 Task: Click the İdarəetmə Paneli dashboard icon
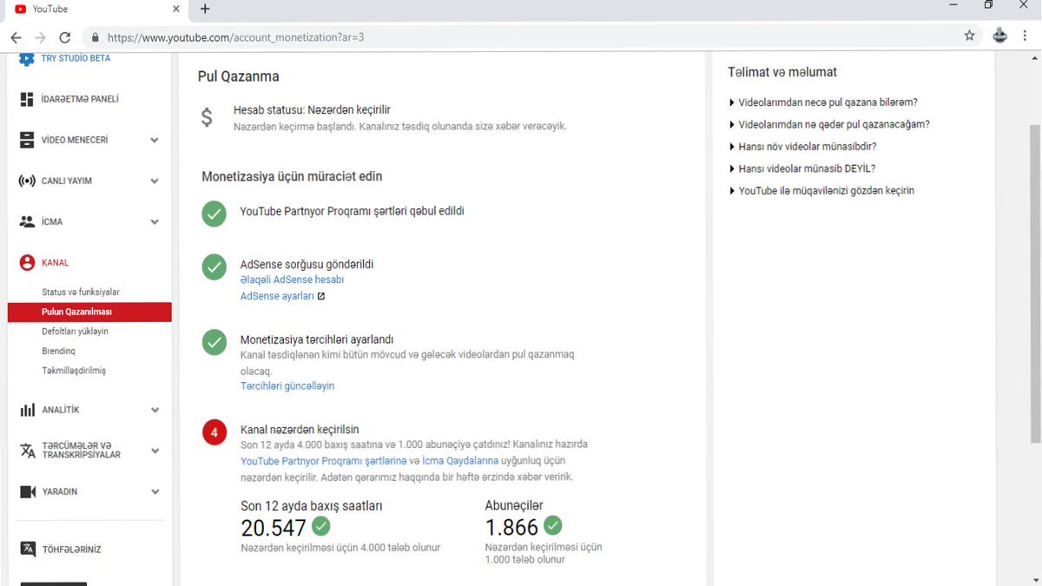[27, 99]
